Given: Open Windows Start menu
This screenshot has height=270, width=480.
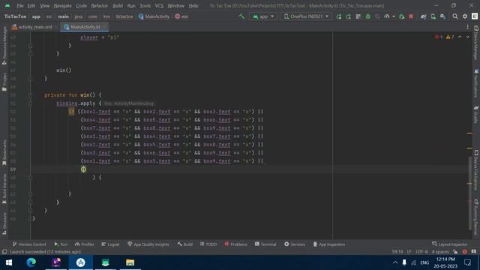Looking at the screenshot, I should click(x=9, y=262).
